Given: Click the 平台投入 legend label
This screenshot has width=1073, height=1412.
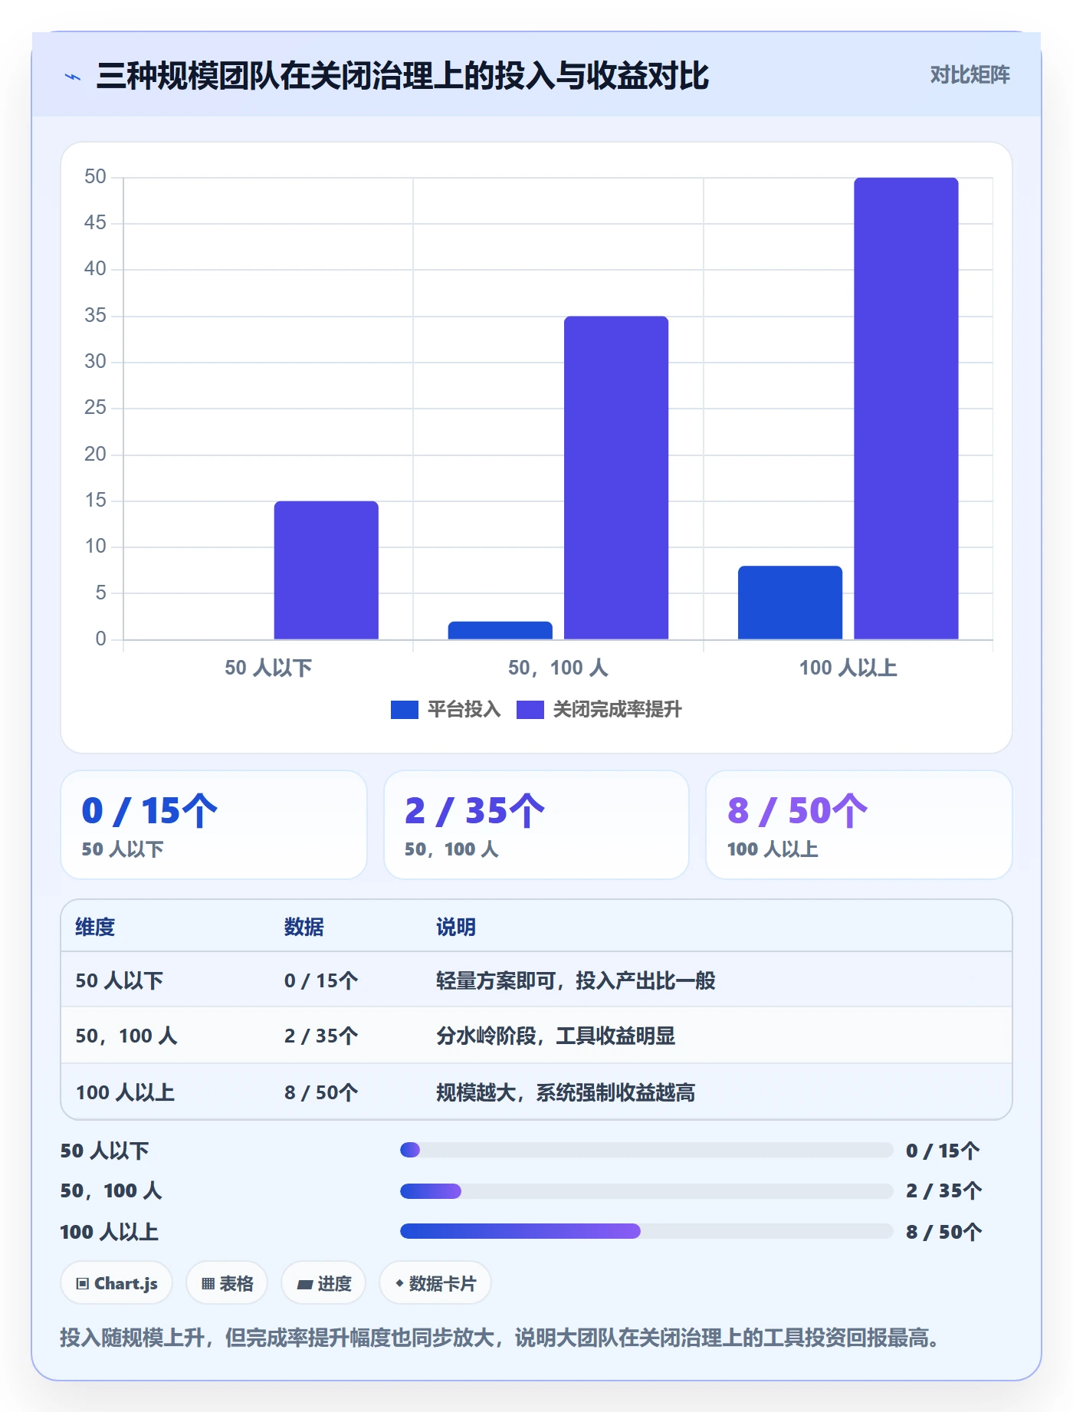Looking at the screenshot, I should [x=464, y=710].
